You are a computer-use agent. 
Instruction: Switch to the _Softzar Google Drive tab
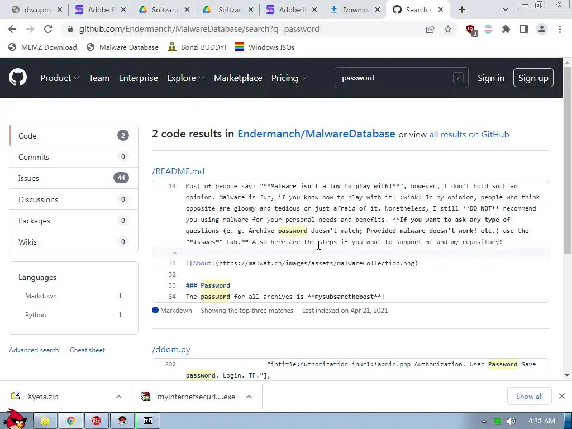[228, 10]
